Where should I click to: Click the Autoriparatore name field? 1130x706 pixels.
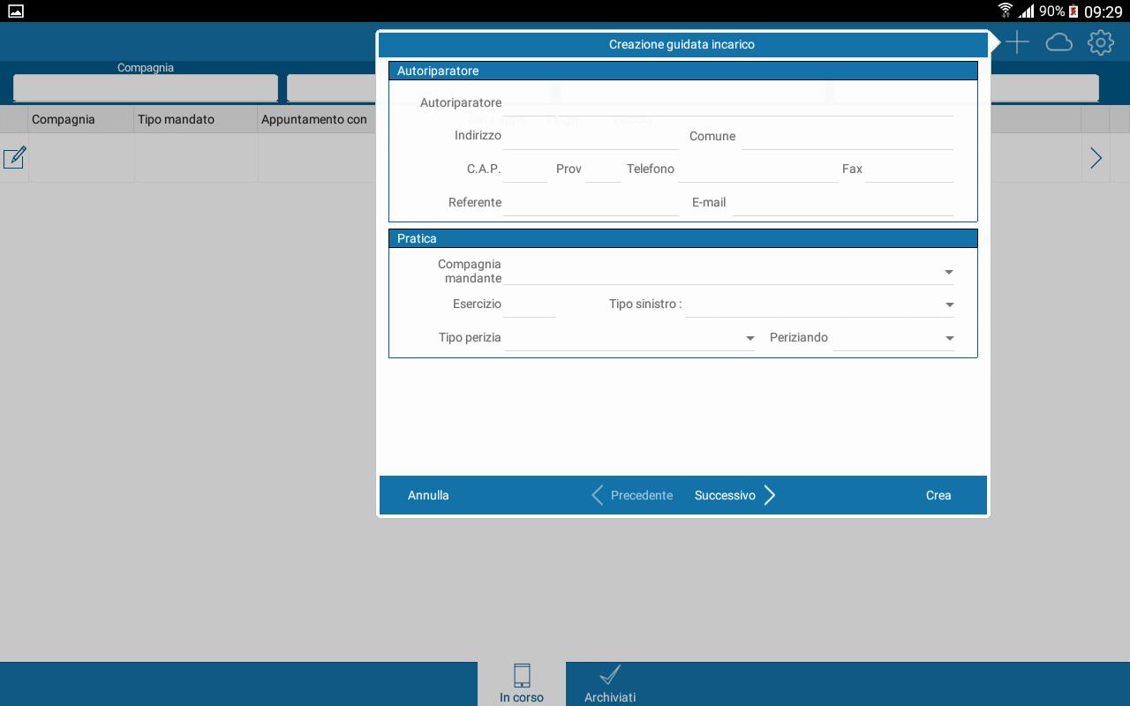(x=728, y=103)
